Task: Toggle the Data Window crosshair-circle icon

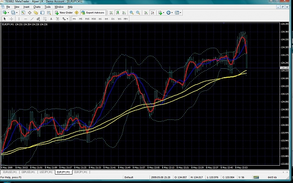Action: click(30, 13)
